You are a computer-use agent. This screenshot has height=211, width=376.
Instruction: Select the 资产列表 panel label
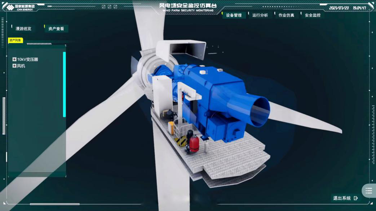16,40
